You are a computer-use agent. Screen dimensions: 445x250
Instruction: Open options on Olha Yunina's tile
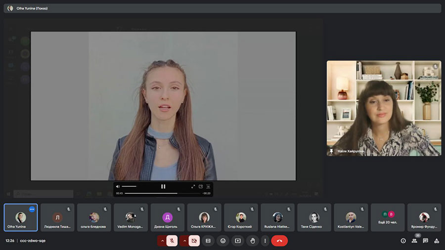(32, 209)
